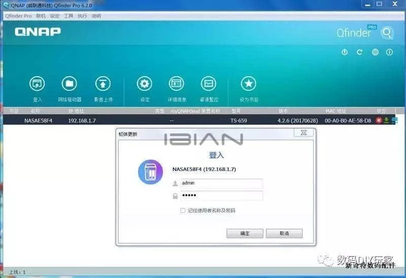
Task: Open the 说明 help menu
Action: [96, 16]
